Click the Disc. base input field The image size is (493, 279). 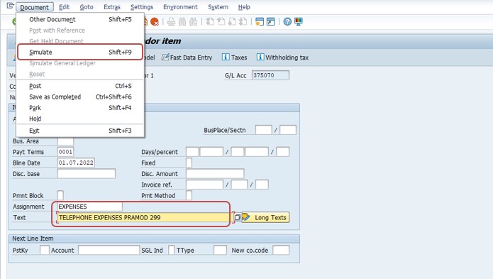[86, 174]
